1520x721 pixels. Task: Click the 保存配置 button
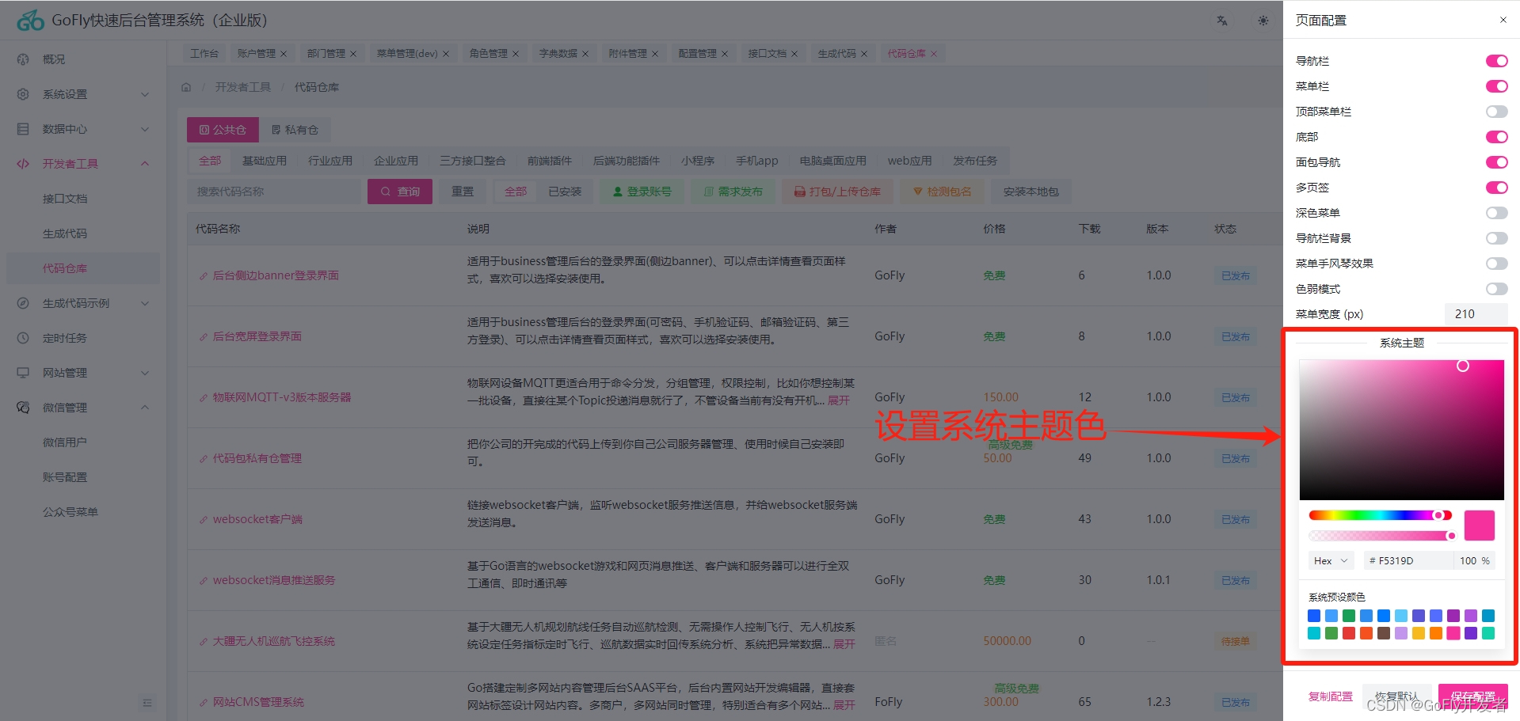1473,697
